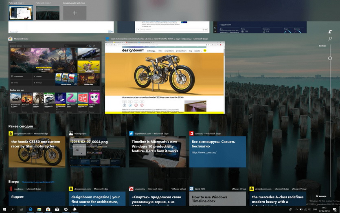Launch File Explorer from the taskbar
Viewport: 340px width, 213px height.
39,209
